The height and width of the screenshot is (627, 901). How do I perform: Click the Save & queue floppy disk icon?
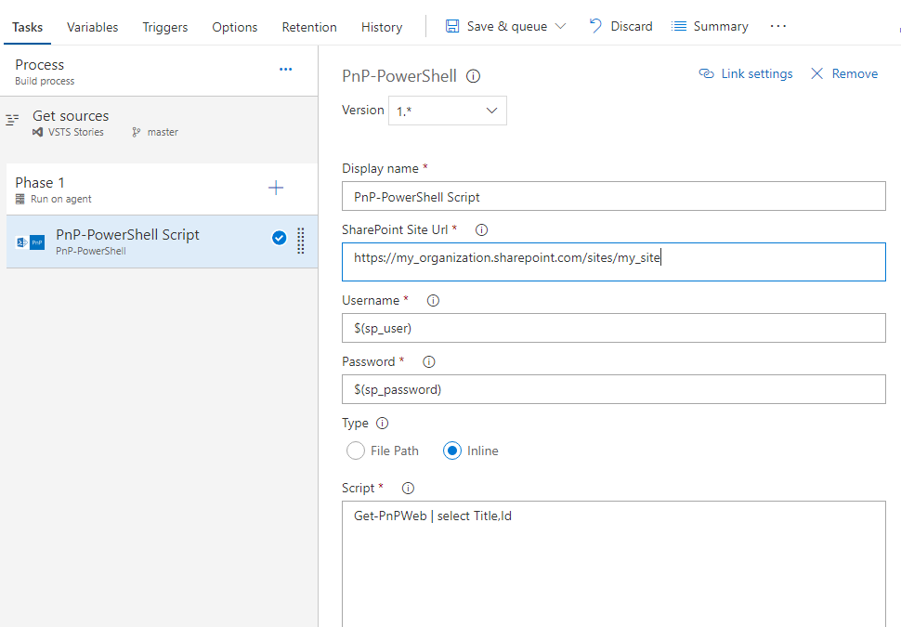(452, 26)
